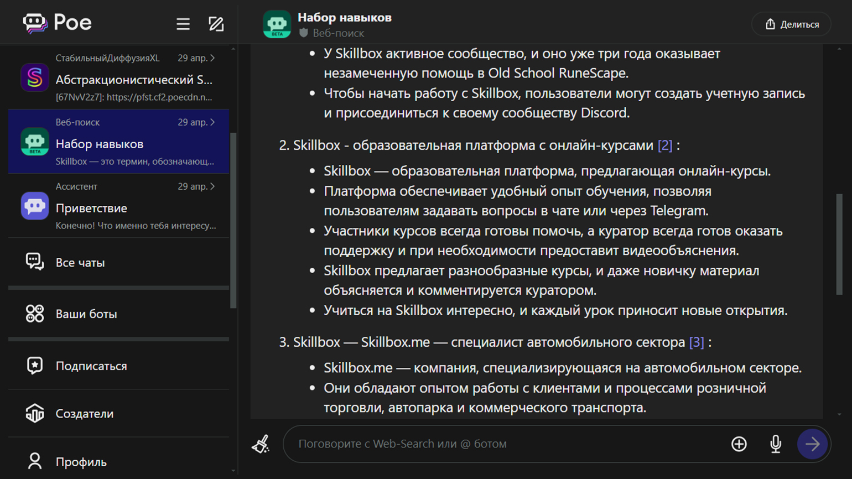Attach a file with the plus icon
This screenshot has width=852, height=479.
739,444
